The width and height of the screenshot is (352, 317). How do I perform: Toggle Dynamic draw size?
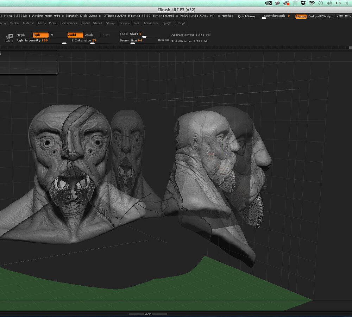(x=163, y=40)
